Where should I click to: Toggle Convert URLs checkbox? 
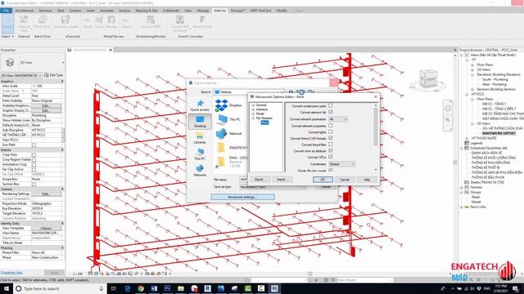331,157
